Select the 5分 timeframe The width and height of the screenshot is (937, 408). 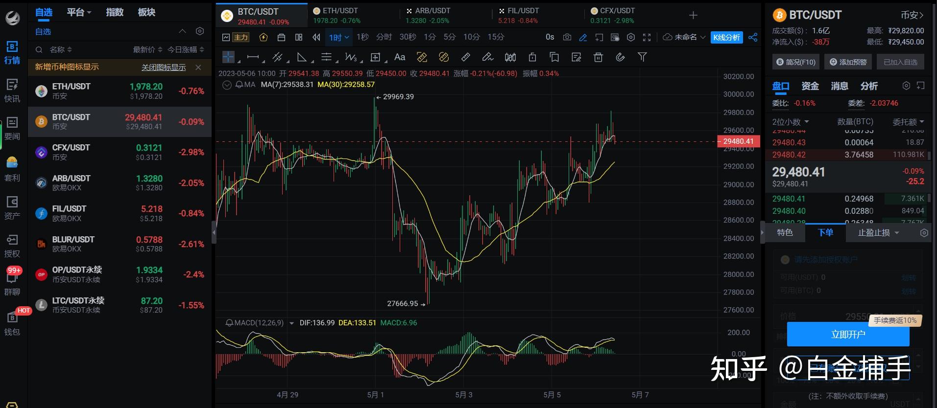click(449, 37)
